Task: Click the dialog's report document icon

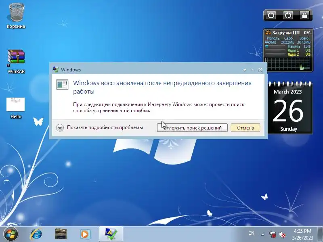Action: tap(62, 84)
